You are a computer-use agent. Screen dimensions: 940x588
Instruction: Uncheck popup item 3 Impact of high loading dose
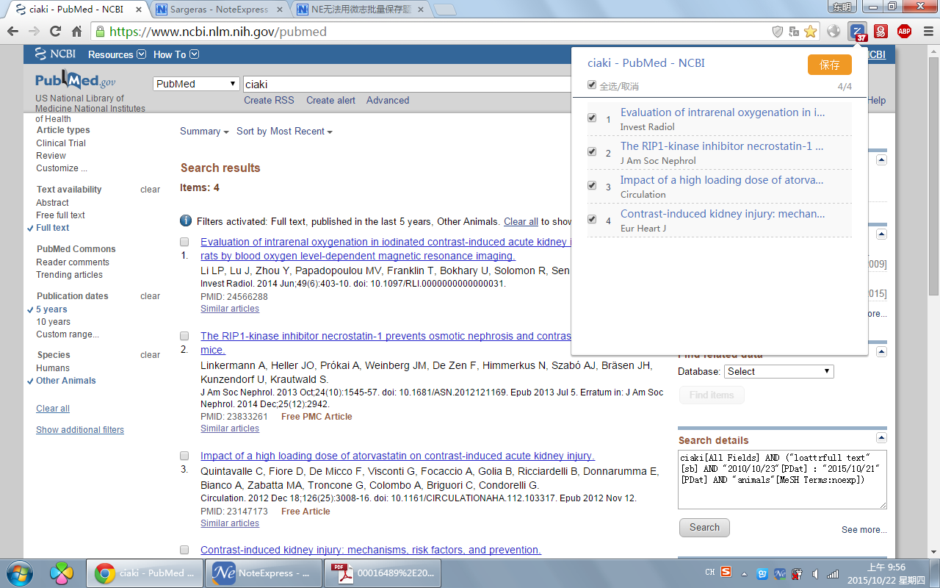click(592, 185)
